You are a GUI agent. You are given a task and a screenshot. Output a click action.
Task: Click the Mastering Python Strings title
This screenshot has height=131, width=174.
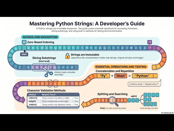click(87, 24)
